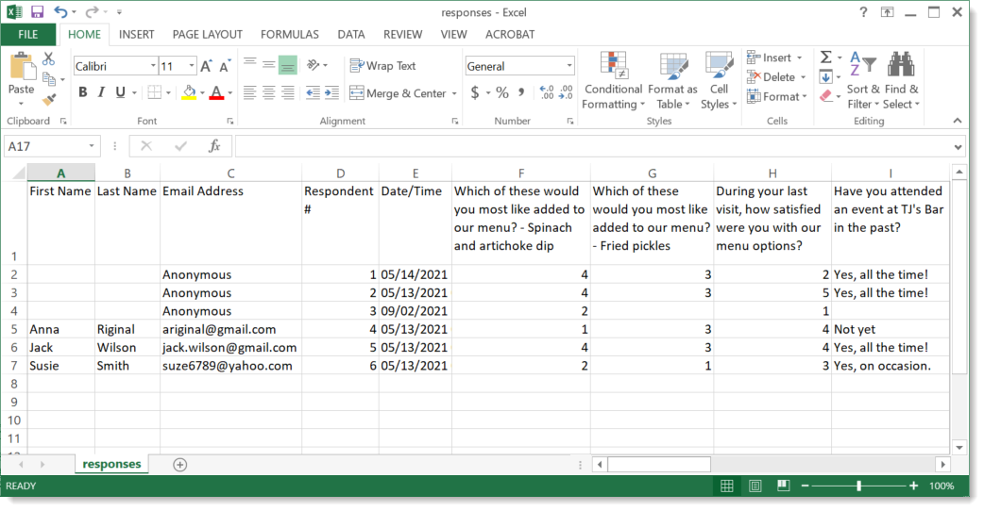Click the Clear eraser icon
984x511 pixels.
(826, 96)
